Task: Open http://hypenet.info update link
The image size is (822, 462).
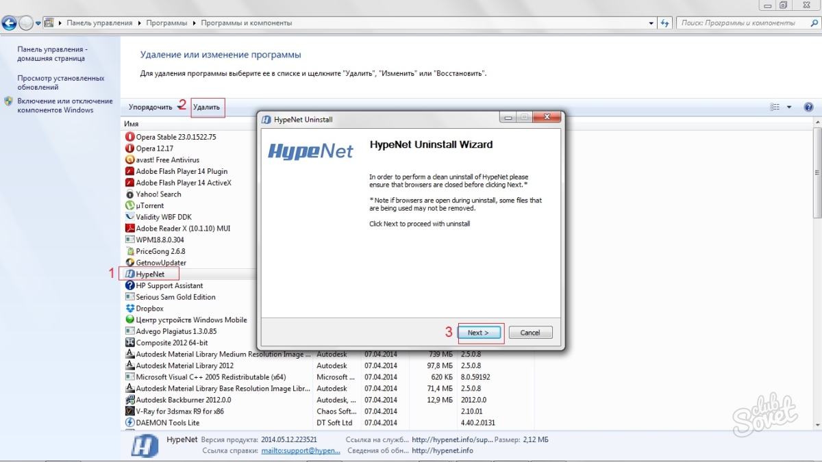Action: 443,451
